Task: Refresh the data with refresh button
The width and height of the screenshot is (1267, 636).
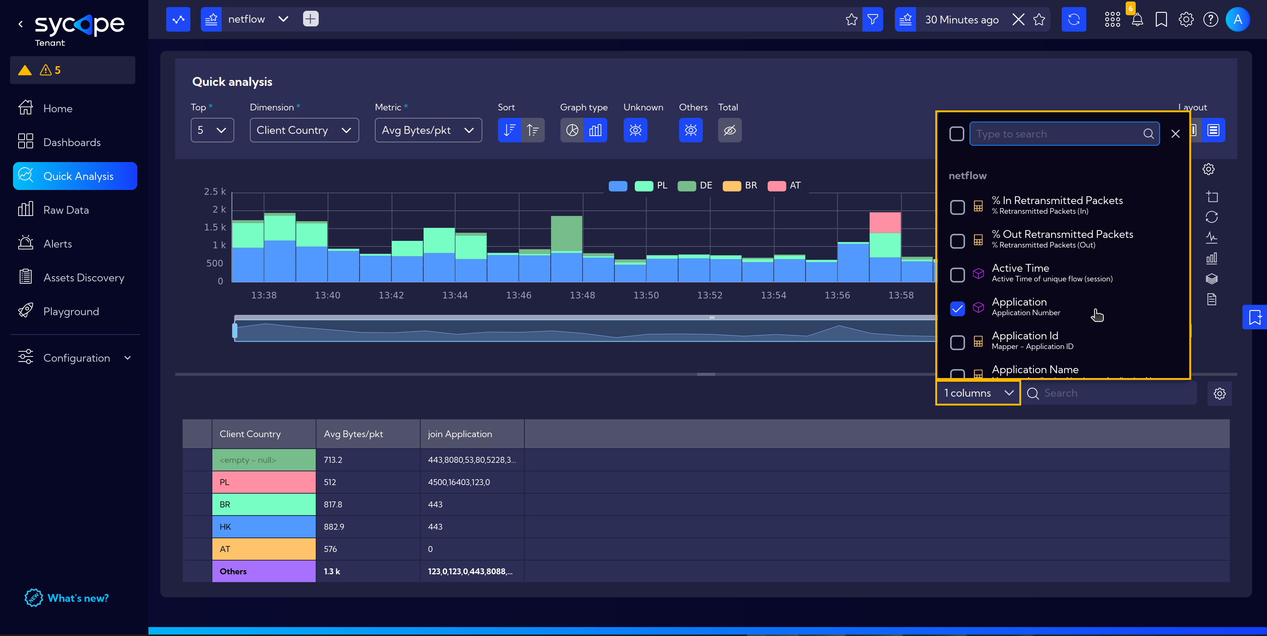Action: 1074,20
